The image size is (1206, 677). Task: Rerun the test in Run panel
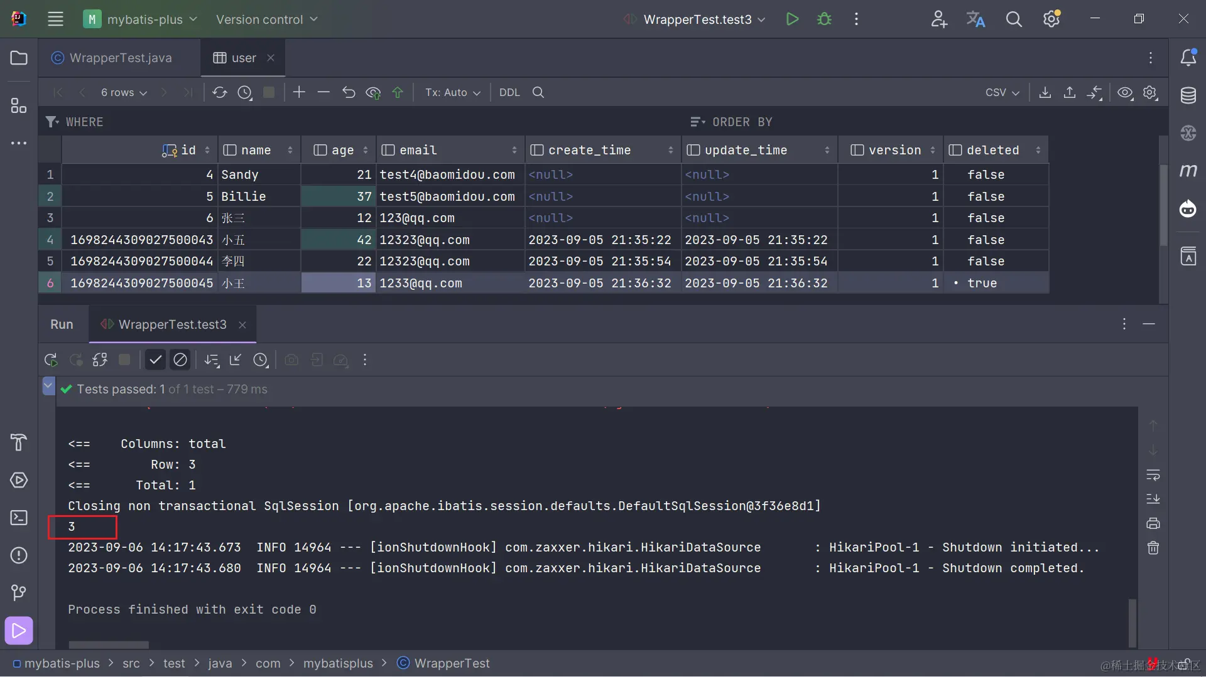(51, 360)
